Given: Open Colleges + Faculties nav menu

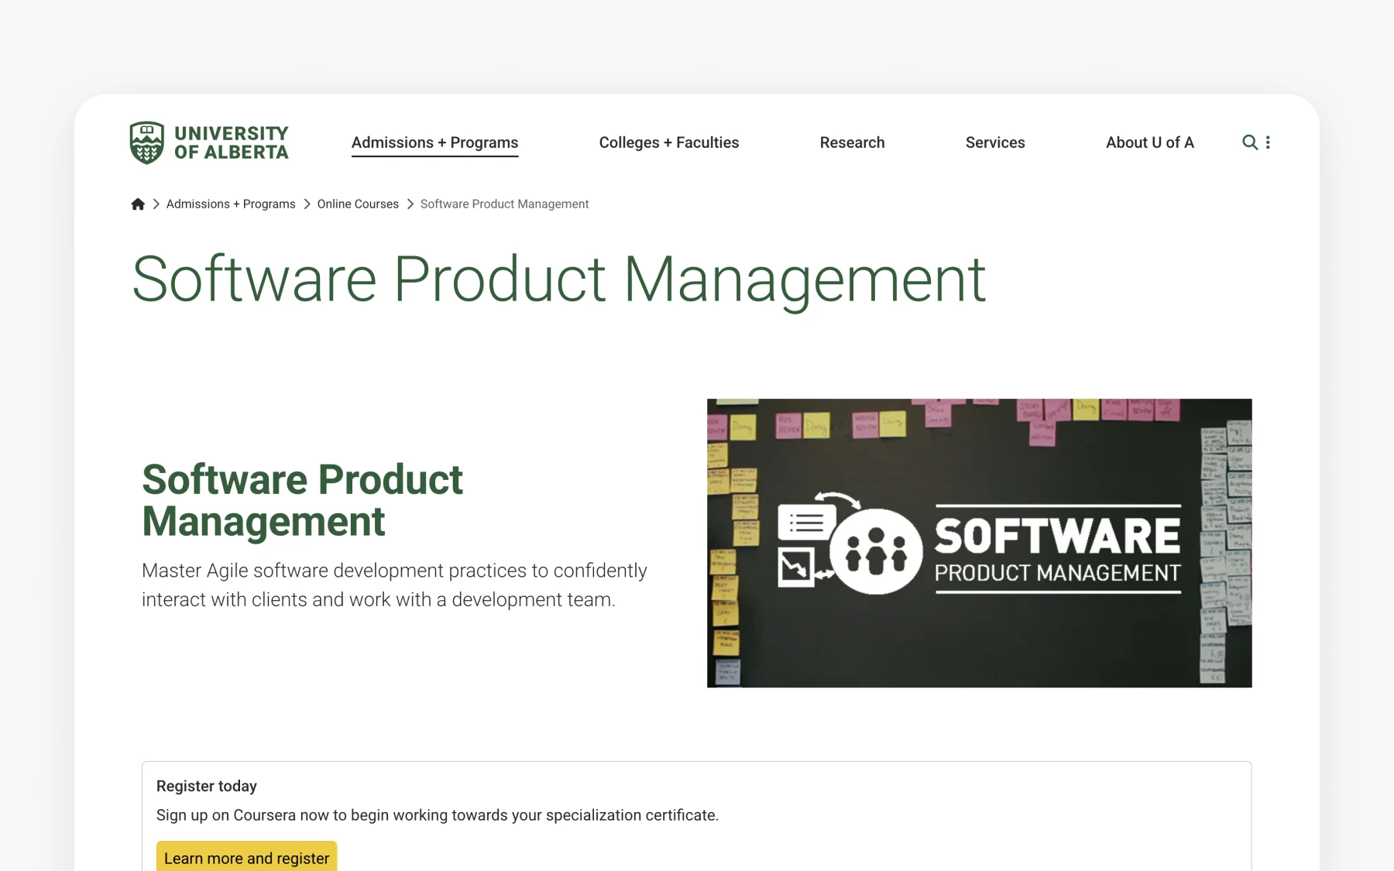Looking at the screenshot, I should pyautogui.click(x=669, y=142).
